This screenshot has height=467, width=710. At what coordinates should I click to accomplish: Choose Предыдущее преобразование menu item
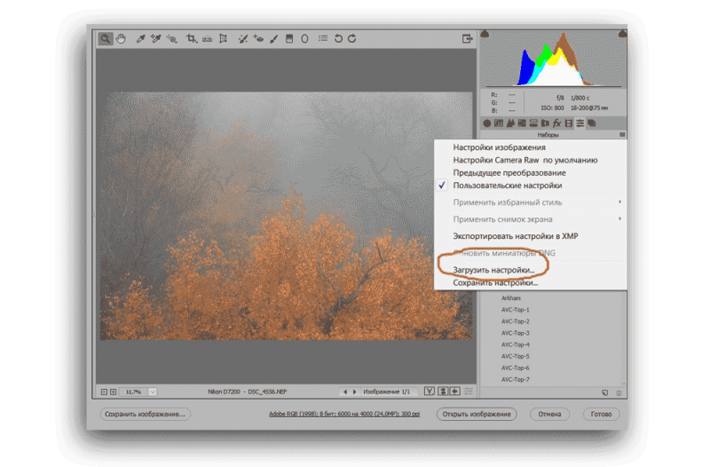(531, 172)
